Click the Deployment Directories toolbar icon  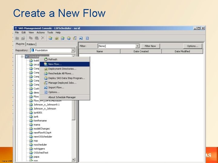coord(56,38)
